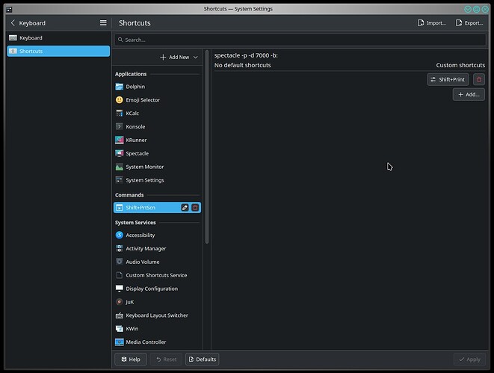This screenshot has width=494, height=373.
Task: Click the KRunner icon
Action: pos(119,140)
